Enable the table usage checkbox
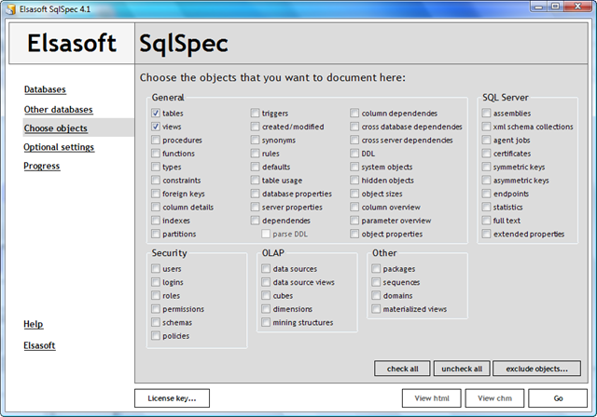 click(x=255, y=180)
